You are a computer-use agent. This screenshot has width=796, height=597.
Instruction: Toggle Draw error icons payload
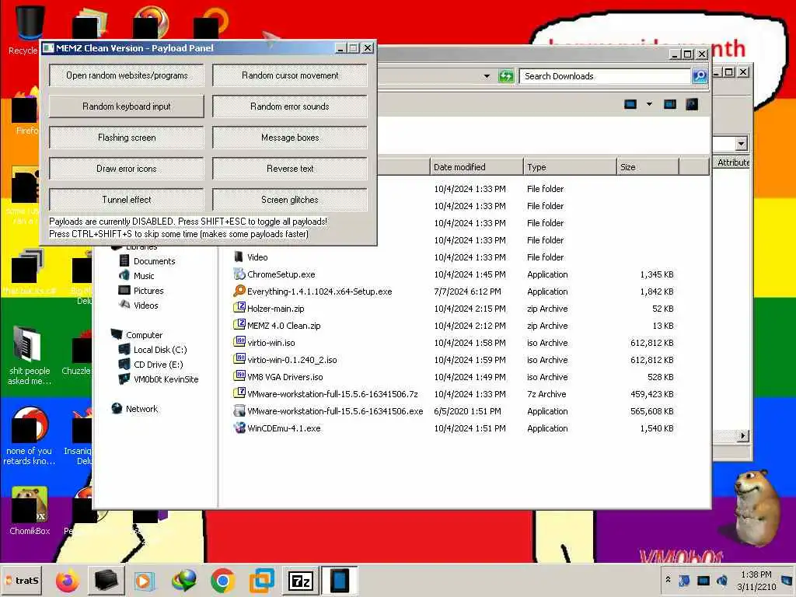click(127, 168)
